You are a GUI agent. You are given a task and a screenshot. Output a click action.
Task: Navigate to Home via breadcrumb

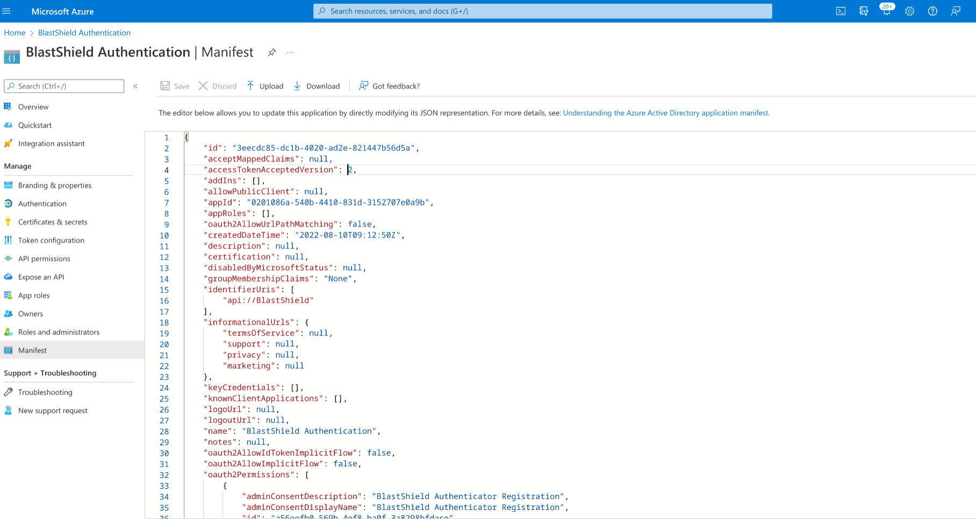(x=15, y=32)
